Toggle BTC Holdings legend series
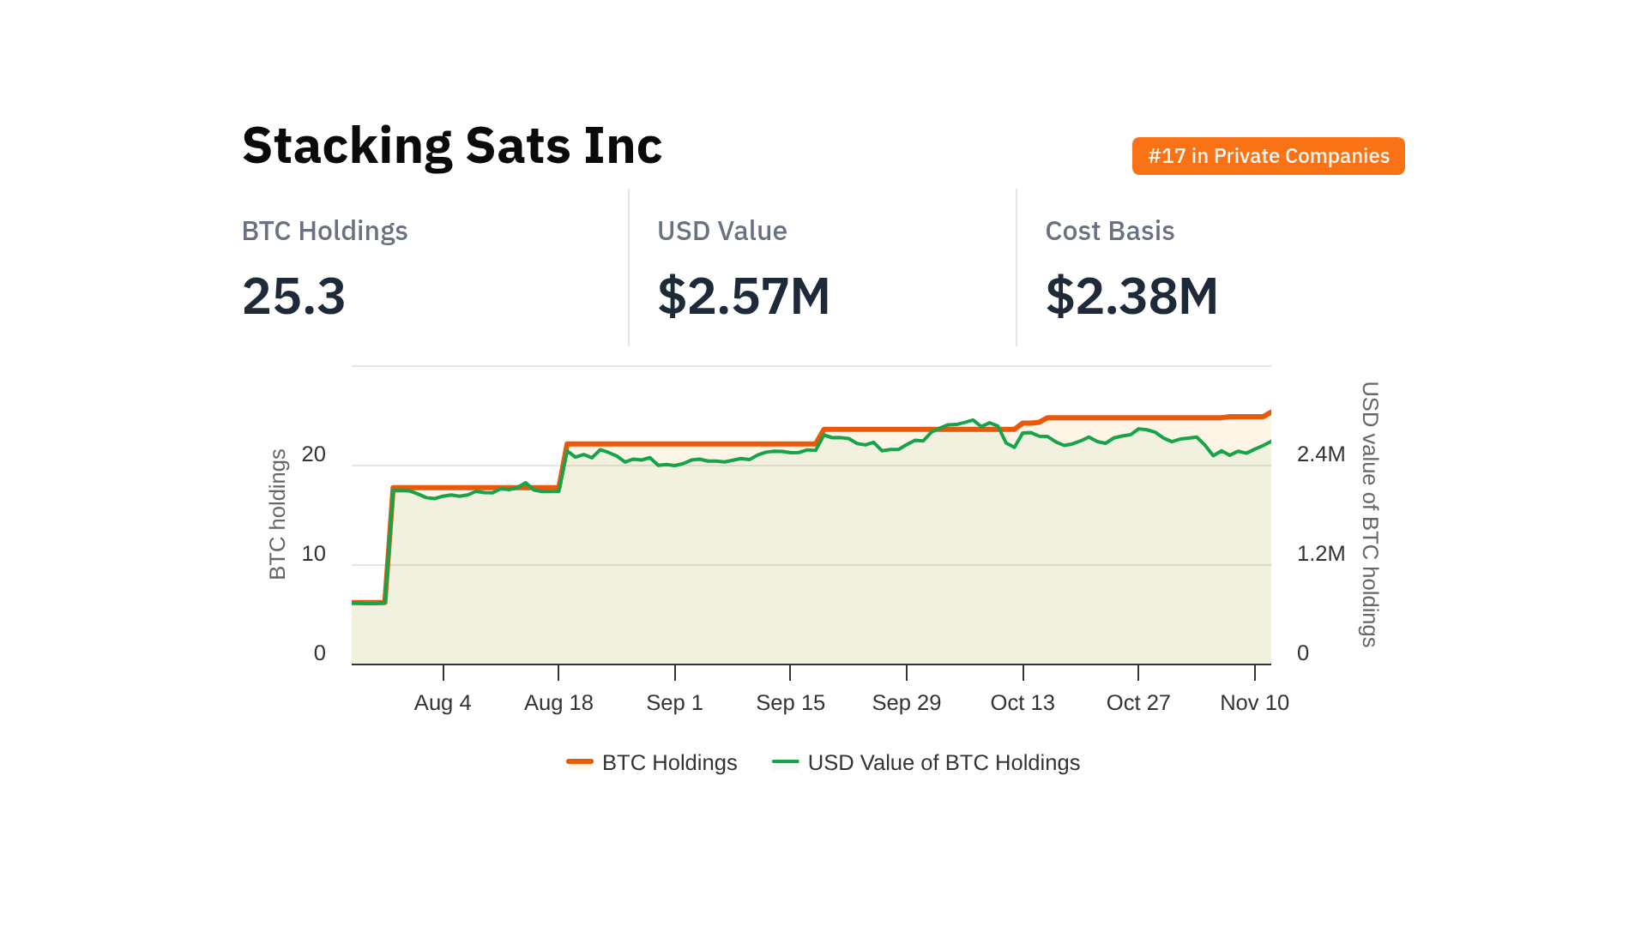The width and height of the screenshot is (1647, 926). pos(669,762)
